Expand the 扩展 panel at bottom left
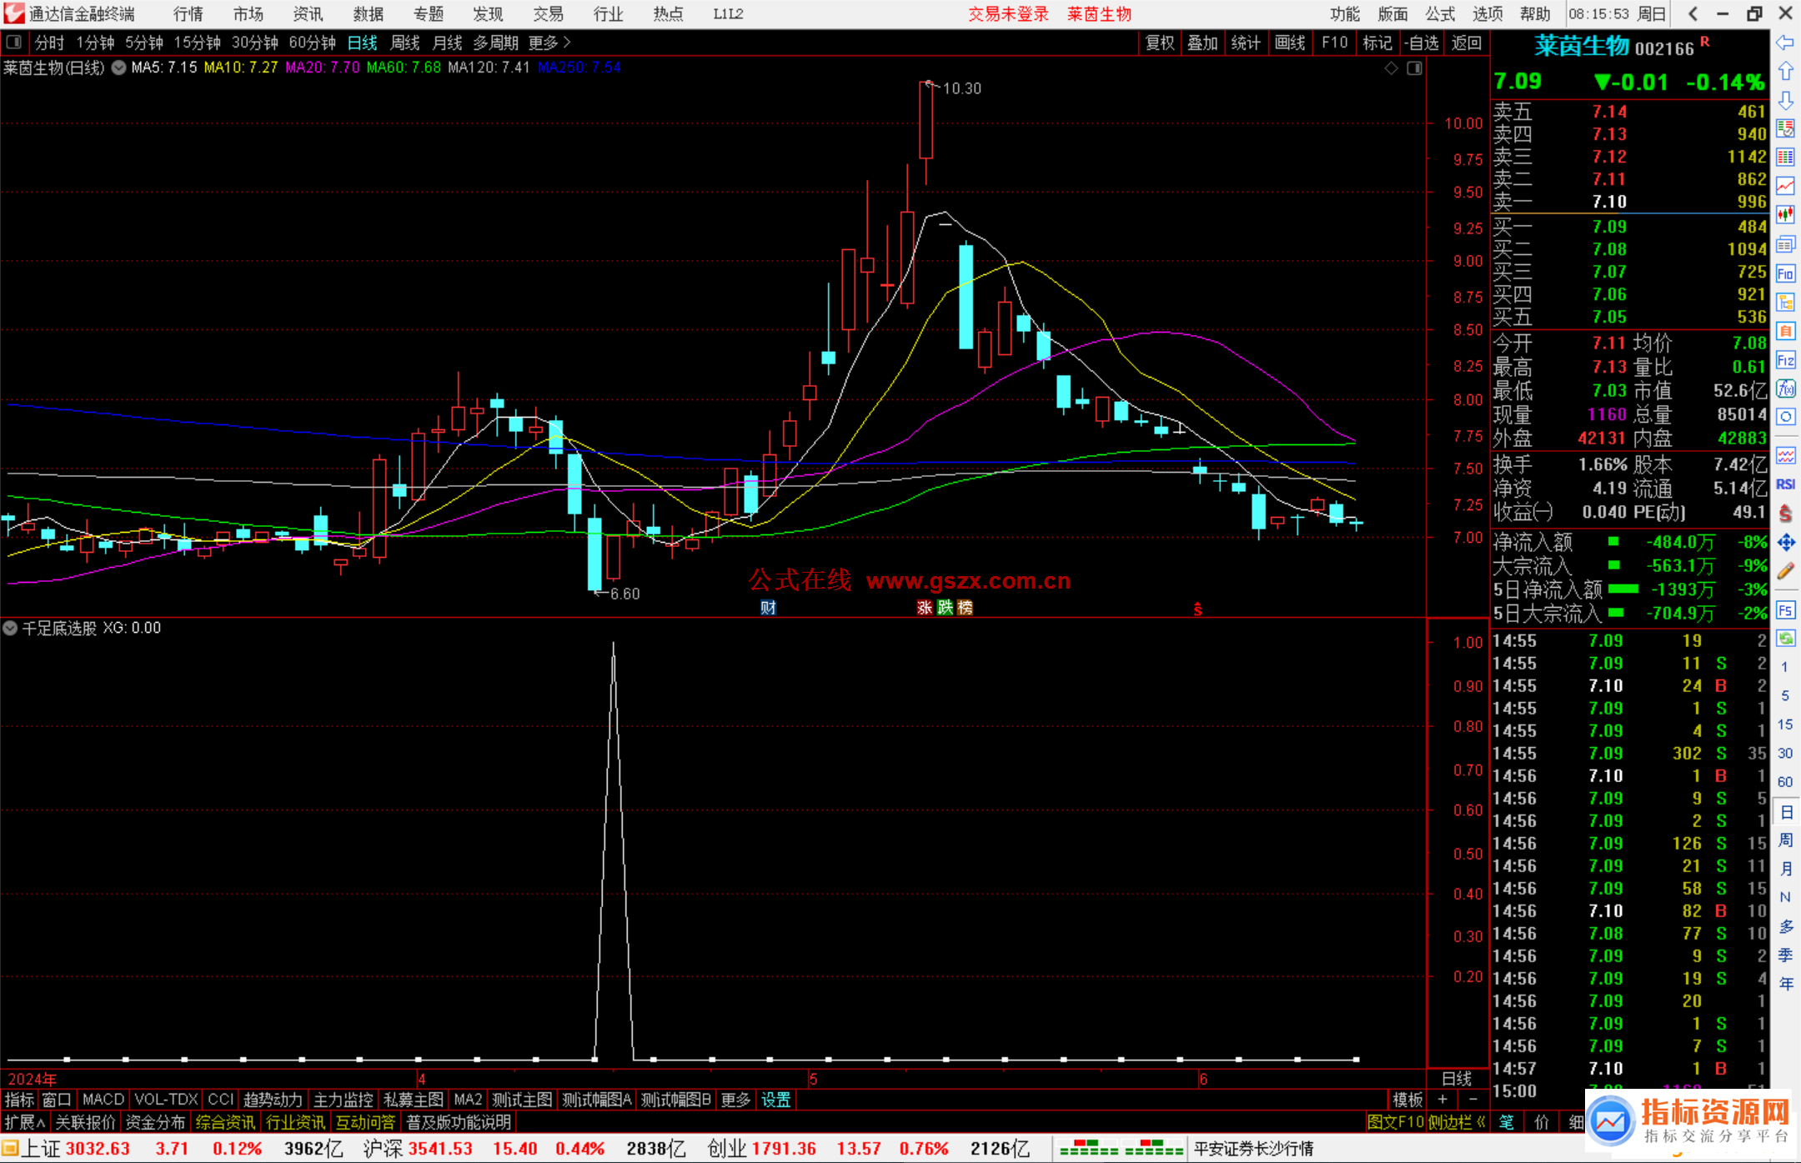The height and width of the screenshot is (1163, 1801). (24, 1122)
